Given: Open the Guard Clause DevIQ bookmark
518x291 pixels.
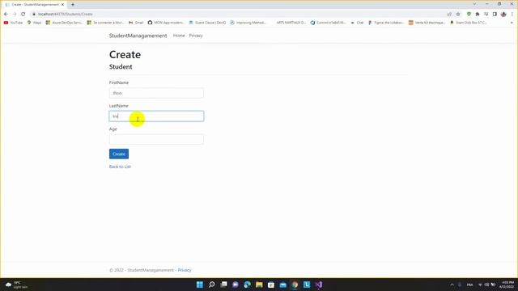Looking at the screenshot, I should pyautogui.click(x=207, y=23).
